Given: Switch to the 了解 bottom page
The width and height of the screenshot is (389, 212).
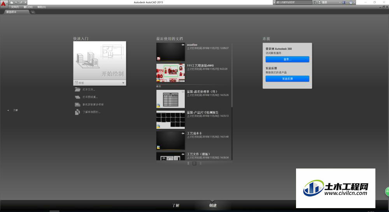Looking at the screenshot, I should point(176,205).
